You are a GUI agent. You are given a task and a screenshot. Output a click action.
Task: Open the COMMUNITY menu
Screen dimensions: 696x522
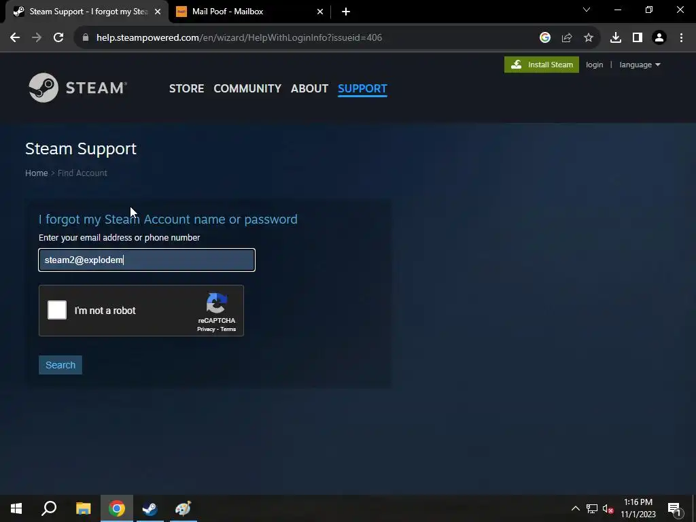coord(247,88)
